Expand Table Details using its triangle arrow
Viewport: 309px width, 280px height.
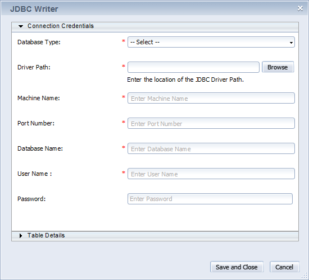click(21, 236)
